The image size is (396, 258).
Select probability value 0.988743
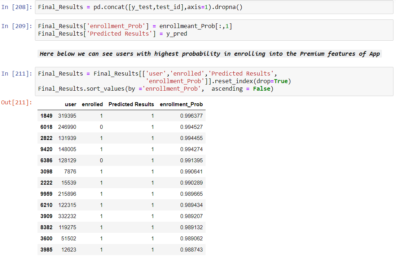(x=192, y=250)
